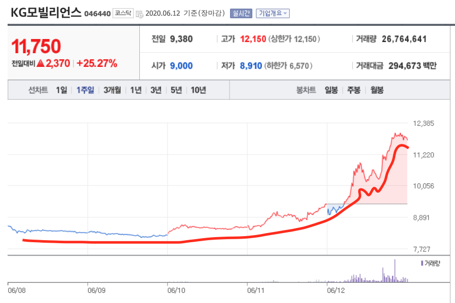
Task: Click the 06/09 date axis label
Action: pyautogui.click(x=96, y=290)
